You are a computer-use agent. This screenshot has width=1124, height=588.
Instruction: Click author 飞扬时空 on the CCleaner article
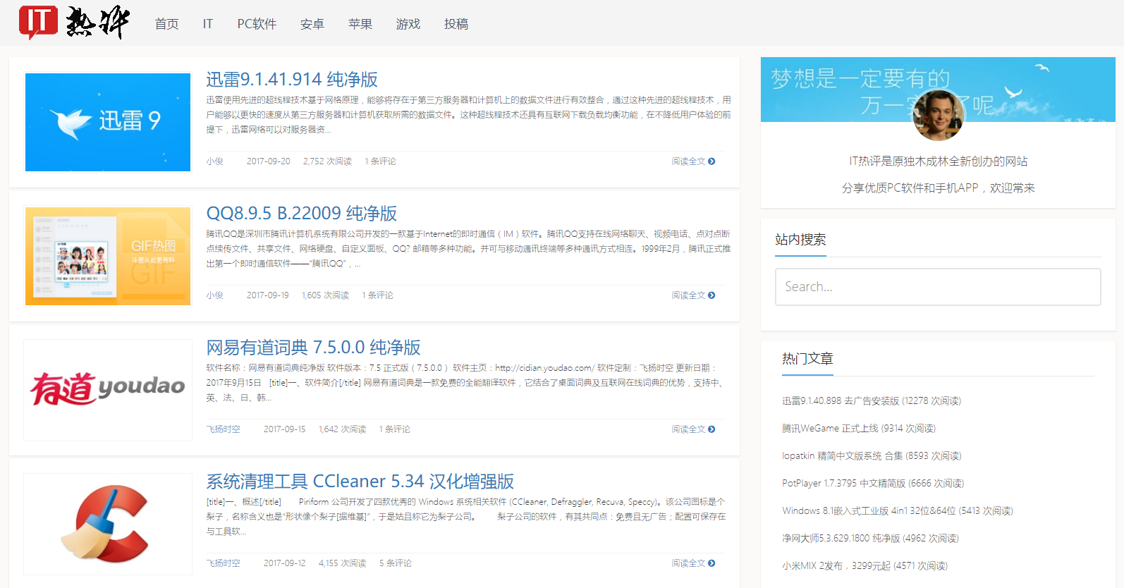[224, 563]
